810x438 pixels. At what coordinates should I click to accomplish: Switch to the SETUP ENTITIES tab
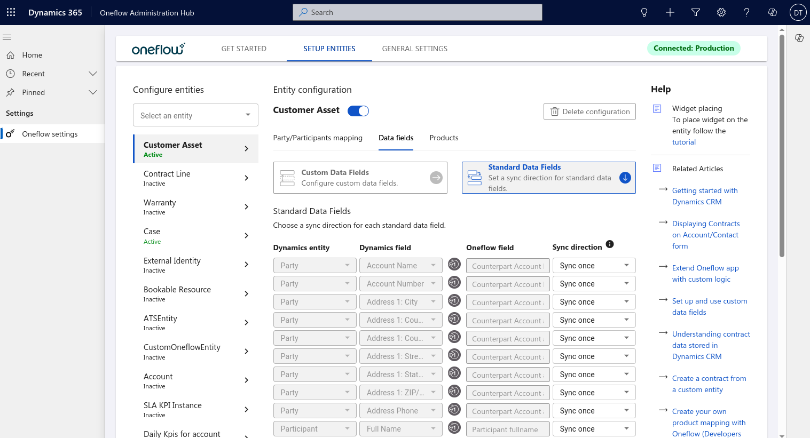pos(329,49)
